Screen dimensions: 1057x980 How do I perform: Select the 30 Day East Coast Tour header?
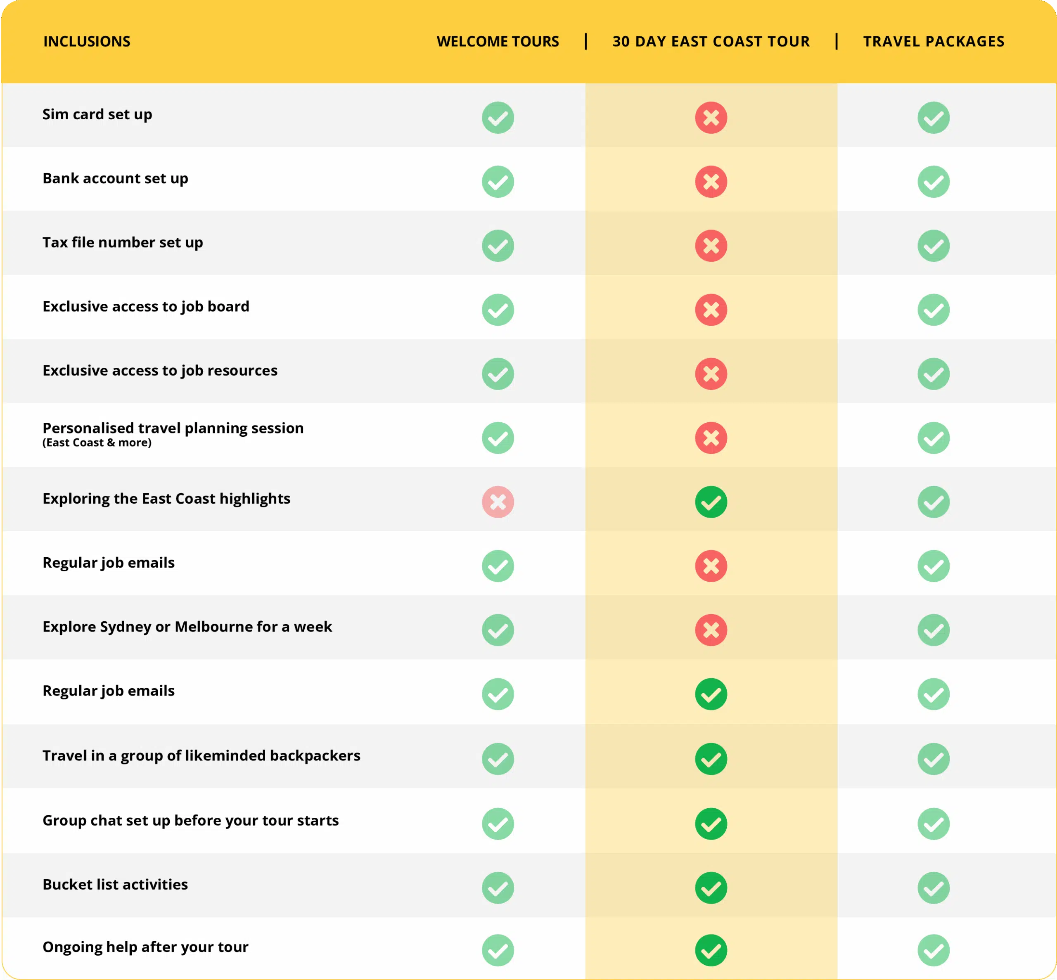tap(711, 41)
